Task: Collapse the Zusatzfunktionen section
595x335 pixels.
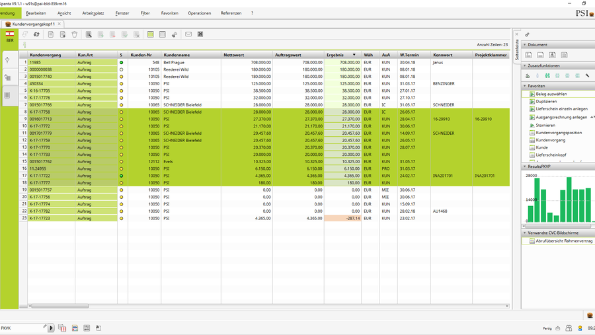Action: pos(525,65)
